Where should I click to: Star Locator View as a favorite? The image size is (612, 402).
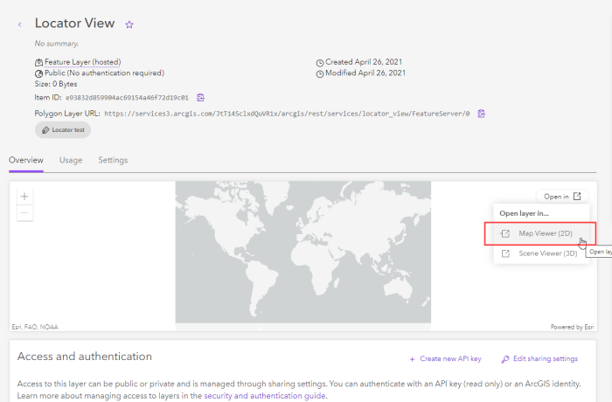(129, 24)
